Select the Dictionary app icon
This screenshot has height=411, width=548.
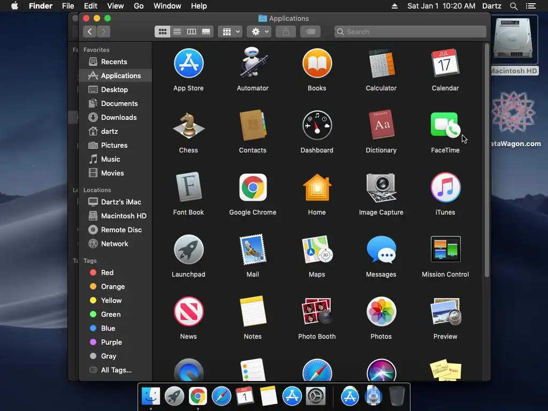(381, 125)
